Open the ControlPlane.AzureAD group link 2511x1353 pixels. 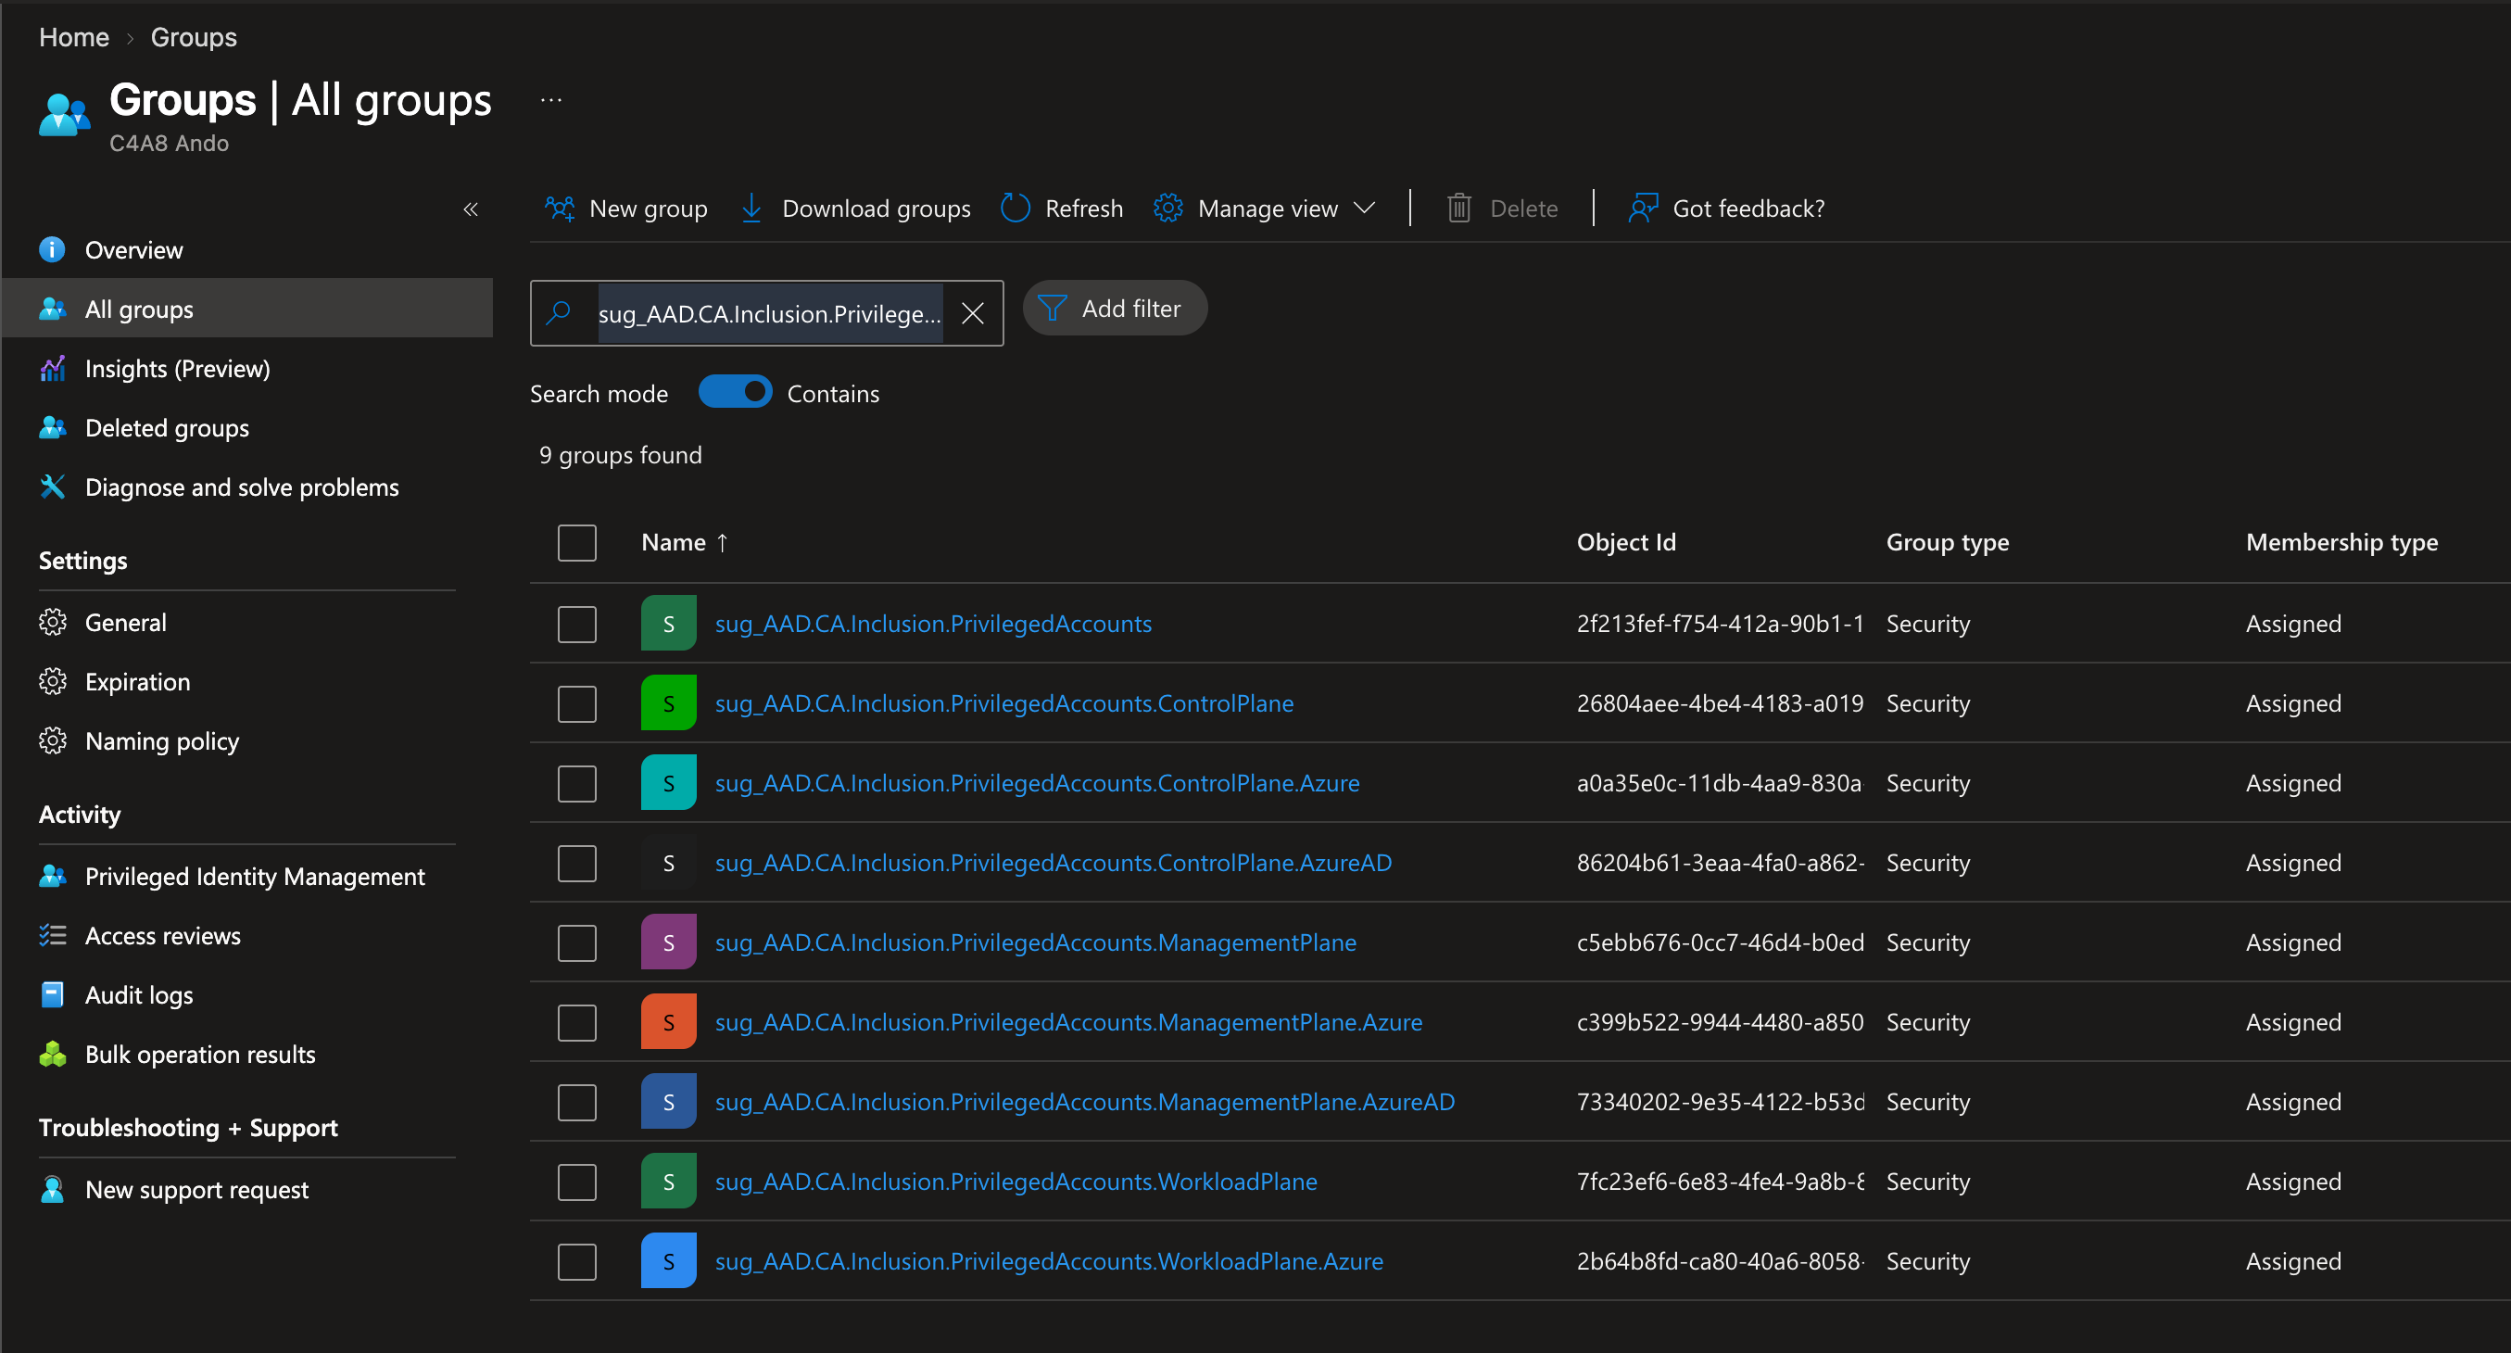(1053, 863)
